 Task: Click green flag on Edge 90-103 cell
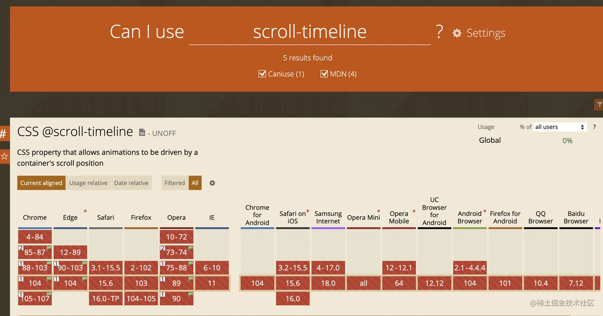(85, 264)
